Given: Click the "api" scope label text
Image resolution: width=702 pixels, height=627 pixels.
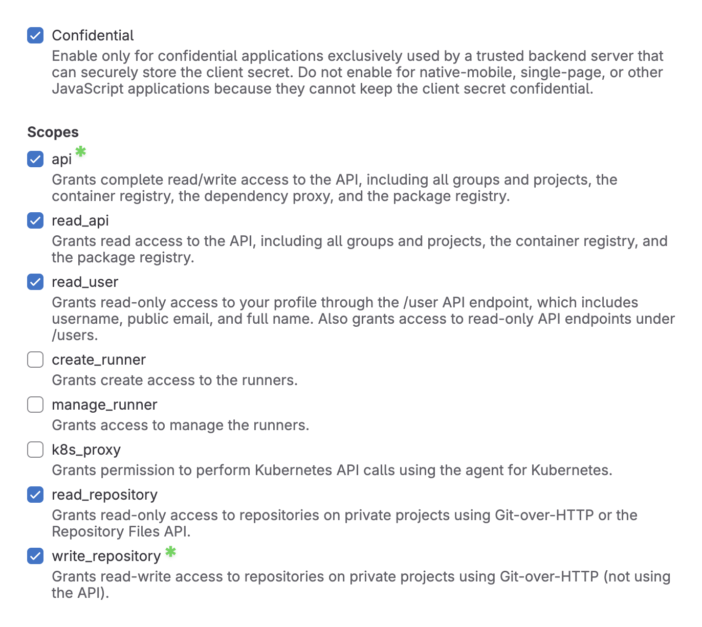Looking at the screenshot, I should tap(62, 160).
